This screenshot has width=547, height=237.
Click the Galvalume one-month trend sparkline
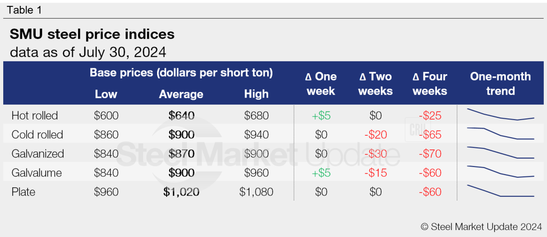pos(500,172)
